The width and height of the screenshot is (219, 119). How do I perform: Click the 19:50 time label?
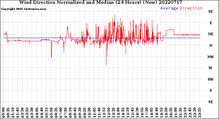tap(166, 113)
